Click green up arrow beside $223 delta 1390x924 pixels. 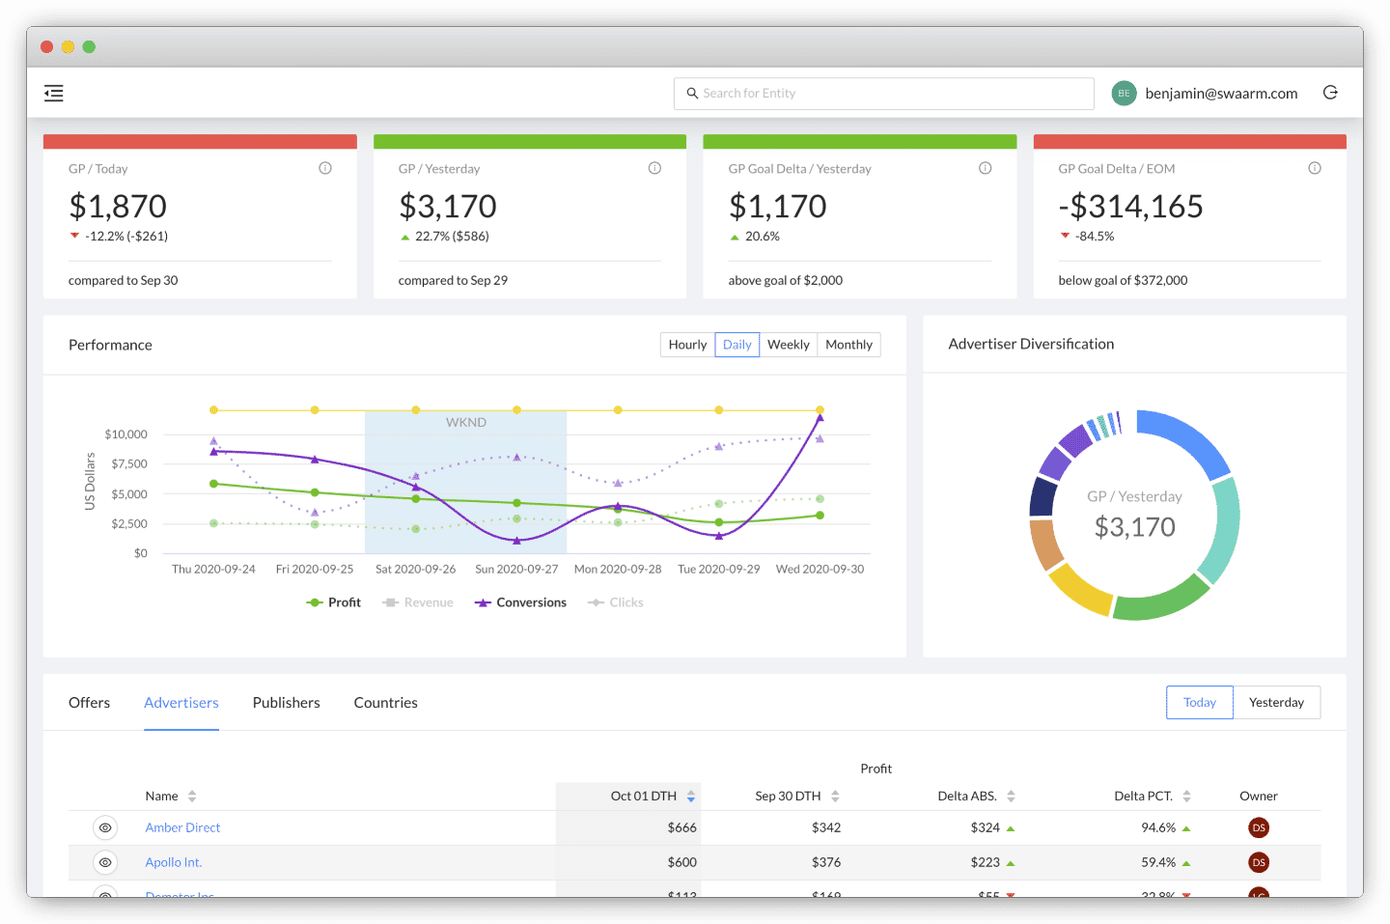(1011, 863)
